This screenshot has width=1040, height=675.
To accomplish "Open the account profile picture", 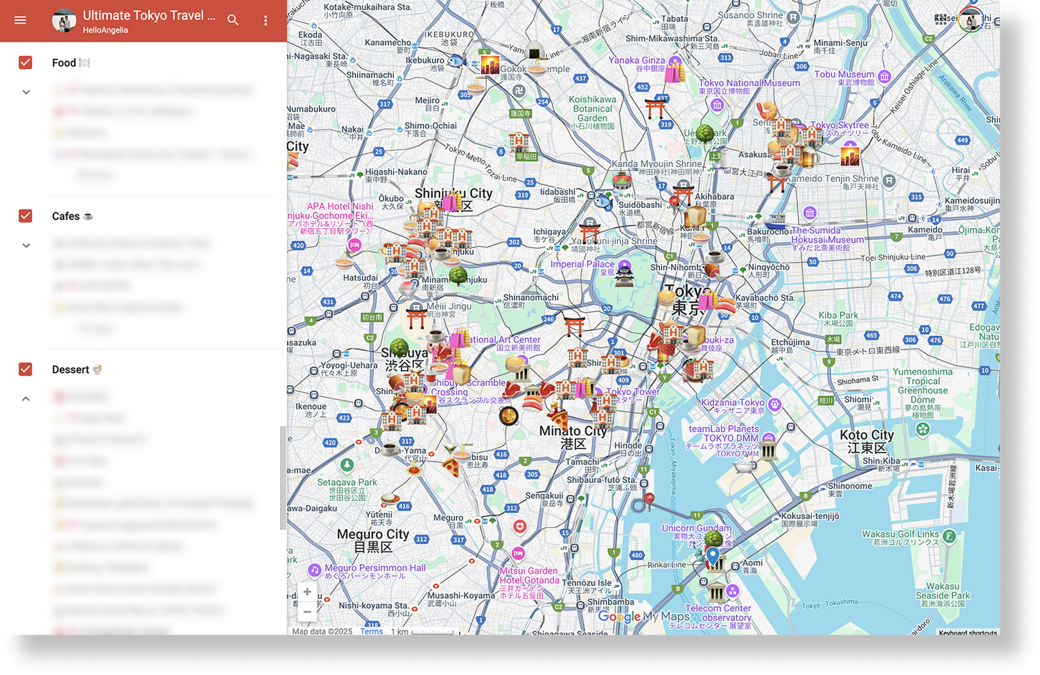I will click(x=971, y=19).
